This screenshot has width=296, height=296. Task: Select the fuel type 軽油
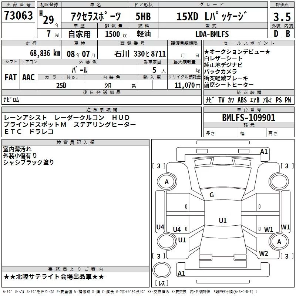(x=144, y=34)
